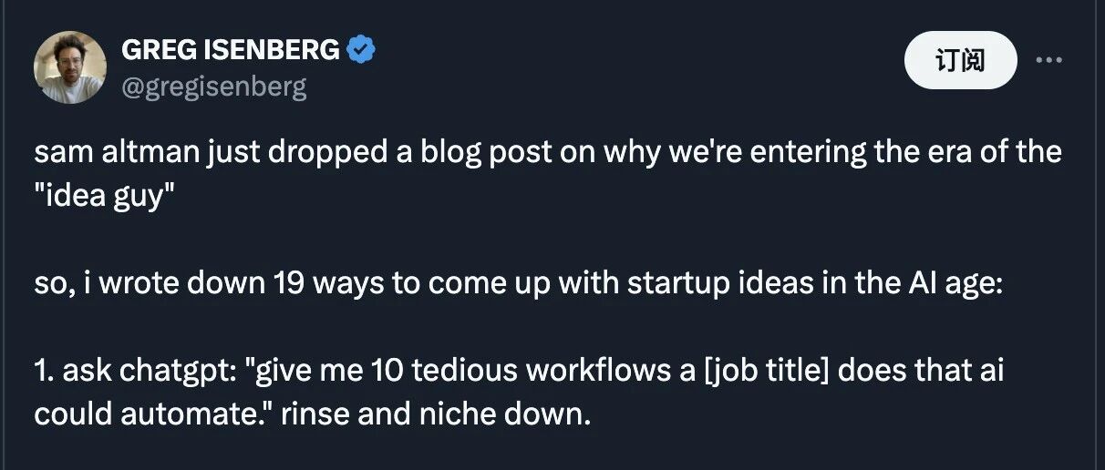Viewport: 1105px width, 470px height.
Task: Click the blue verified checkmark badge
Action: 362,51
